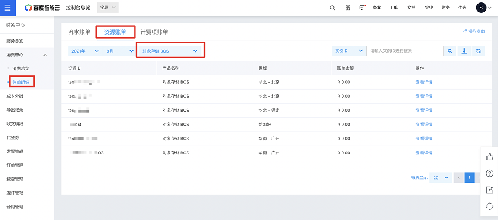
Task: Open the 操作指南 link
Action: (473, 32)
